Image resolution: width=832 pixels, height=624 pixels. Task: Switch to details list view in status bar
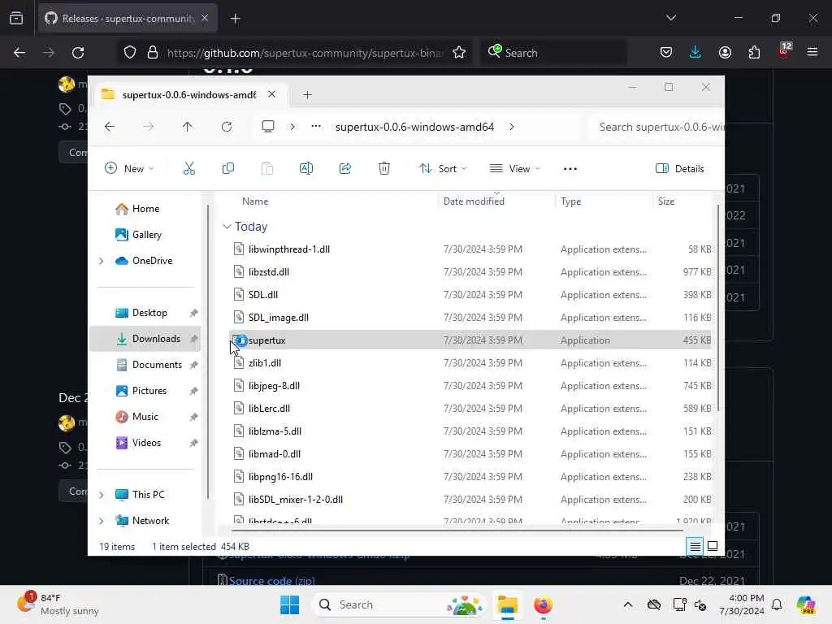(695, 546)
